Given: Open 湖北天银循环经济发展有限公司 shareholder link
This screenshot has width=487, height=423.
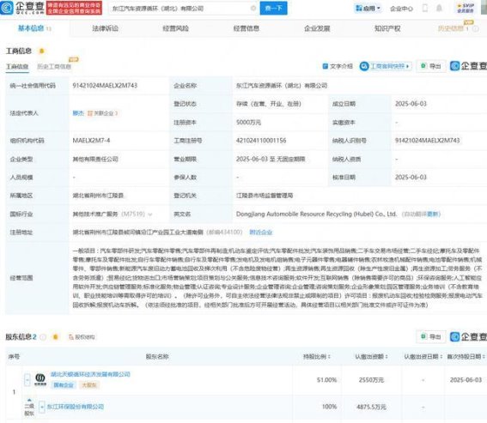Looking at the screenshot, I should point(90,375).
